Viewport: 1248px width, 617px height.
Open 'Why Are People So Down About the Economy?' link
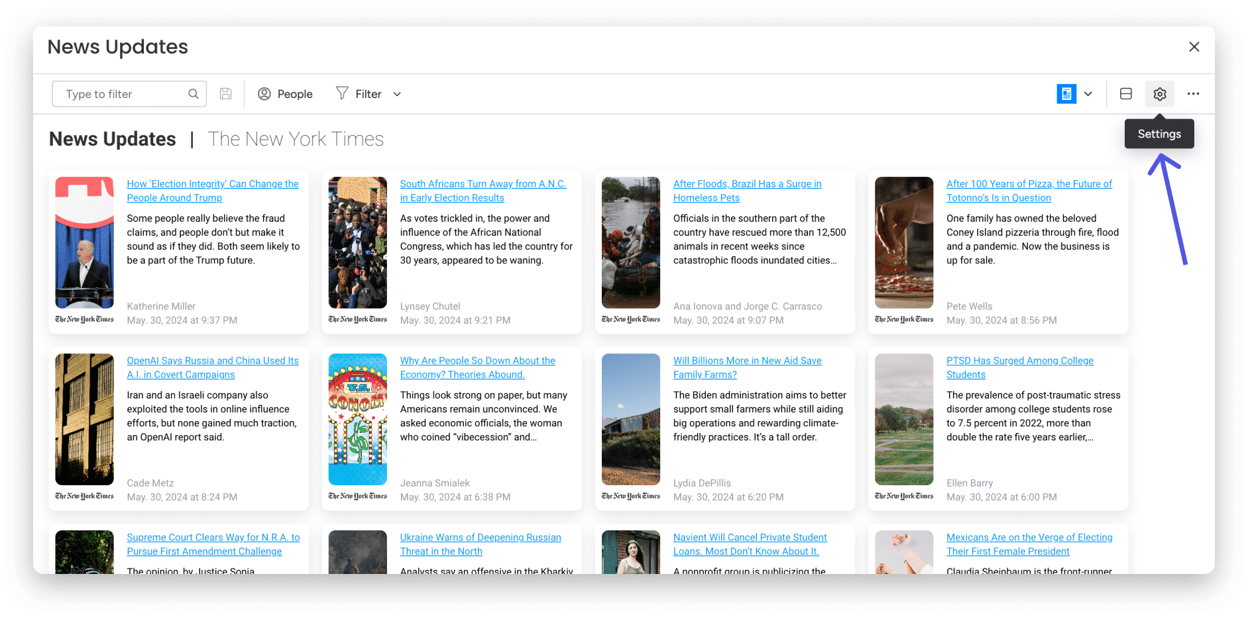[x=478, y=367]
